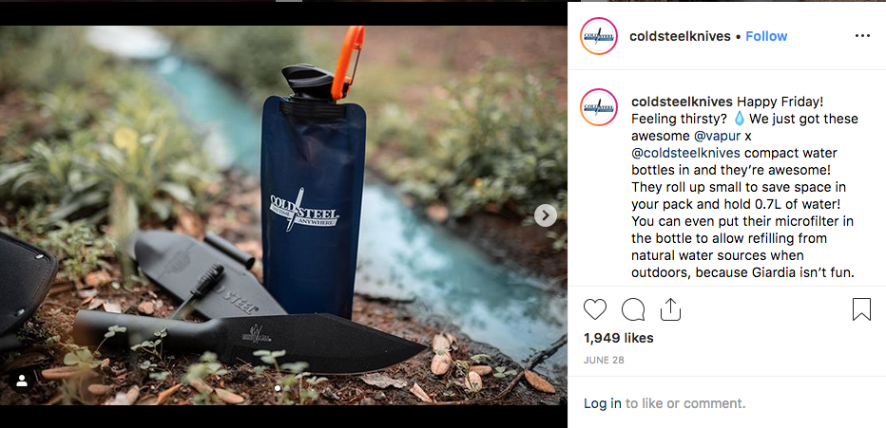Click bold coldsteelknives name in caption
The height and width of the screenshot is (428, 886).
[682, 102]
